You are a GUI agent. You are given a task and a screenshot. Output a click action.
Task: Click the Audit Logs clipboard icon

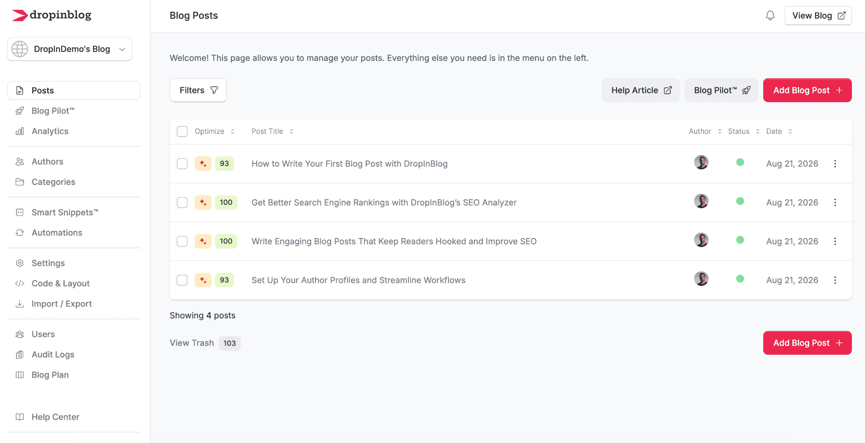[x=20, y=355]
